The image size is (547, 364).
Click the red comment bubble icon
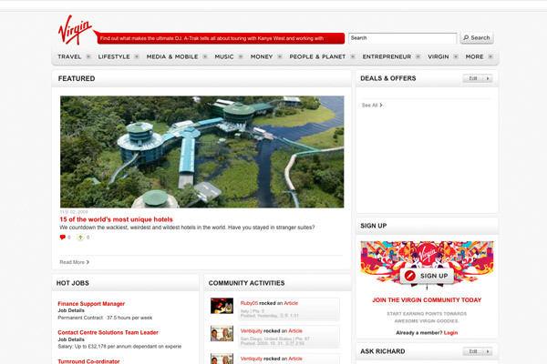point(63,238)
